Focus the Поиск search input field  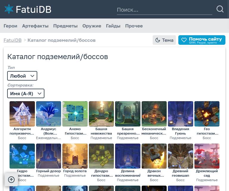point(165,10)
